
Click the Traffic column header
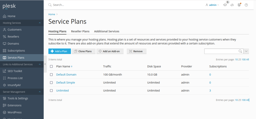107,66
